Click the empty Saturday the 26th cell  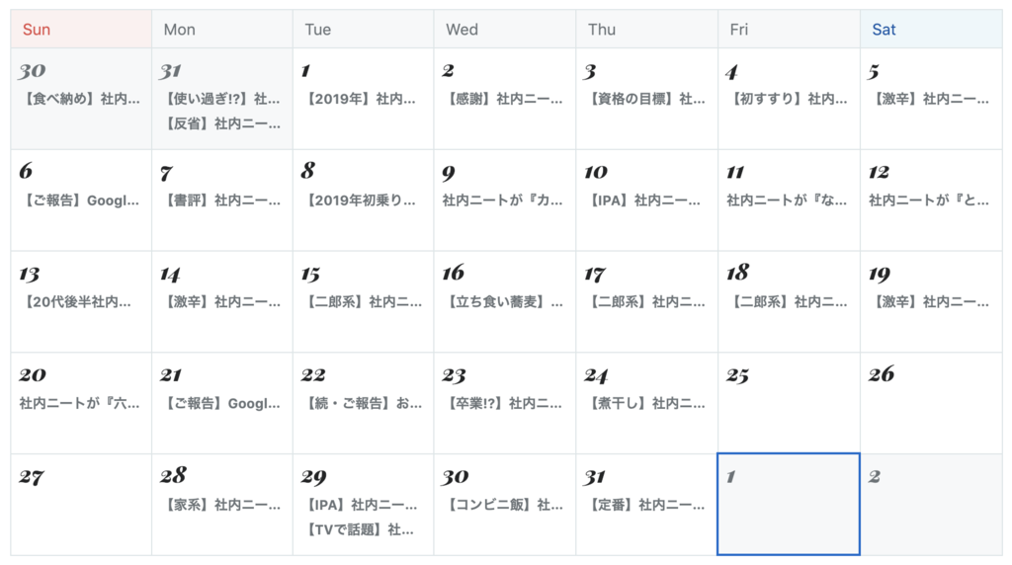931,403
